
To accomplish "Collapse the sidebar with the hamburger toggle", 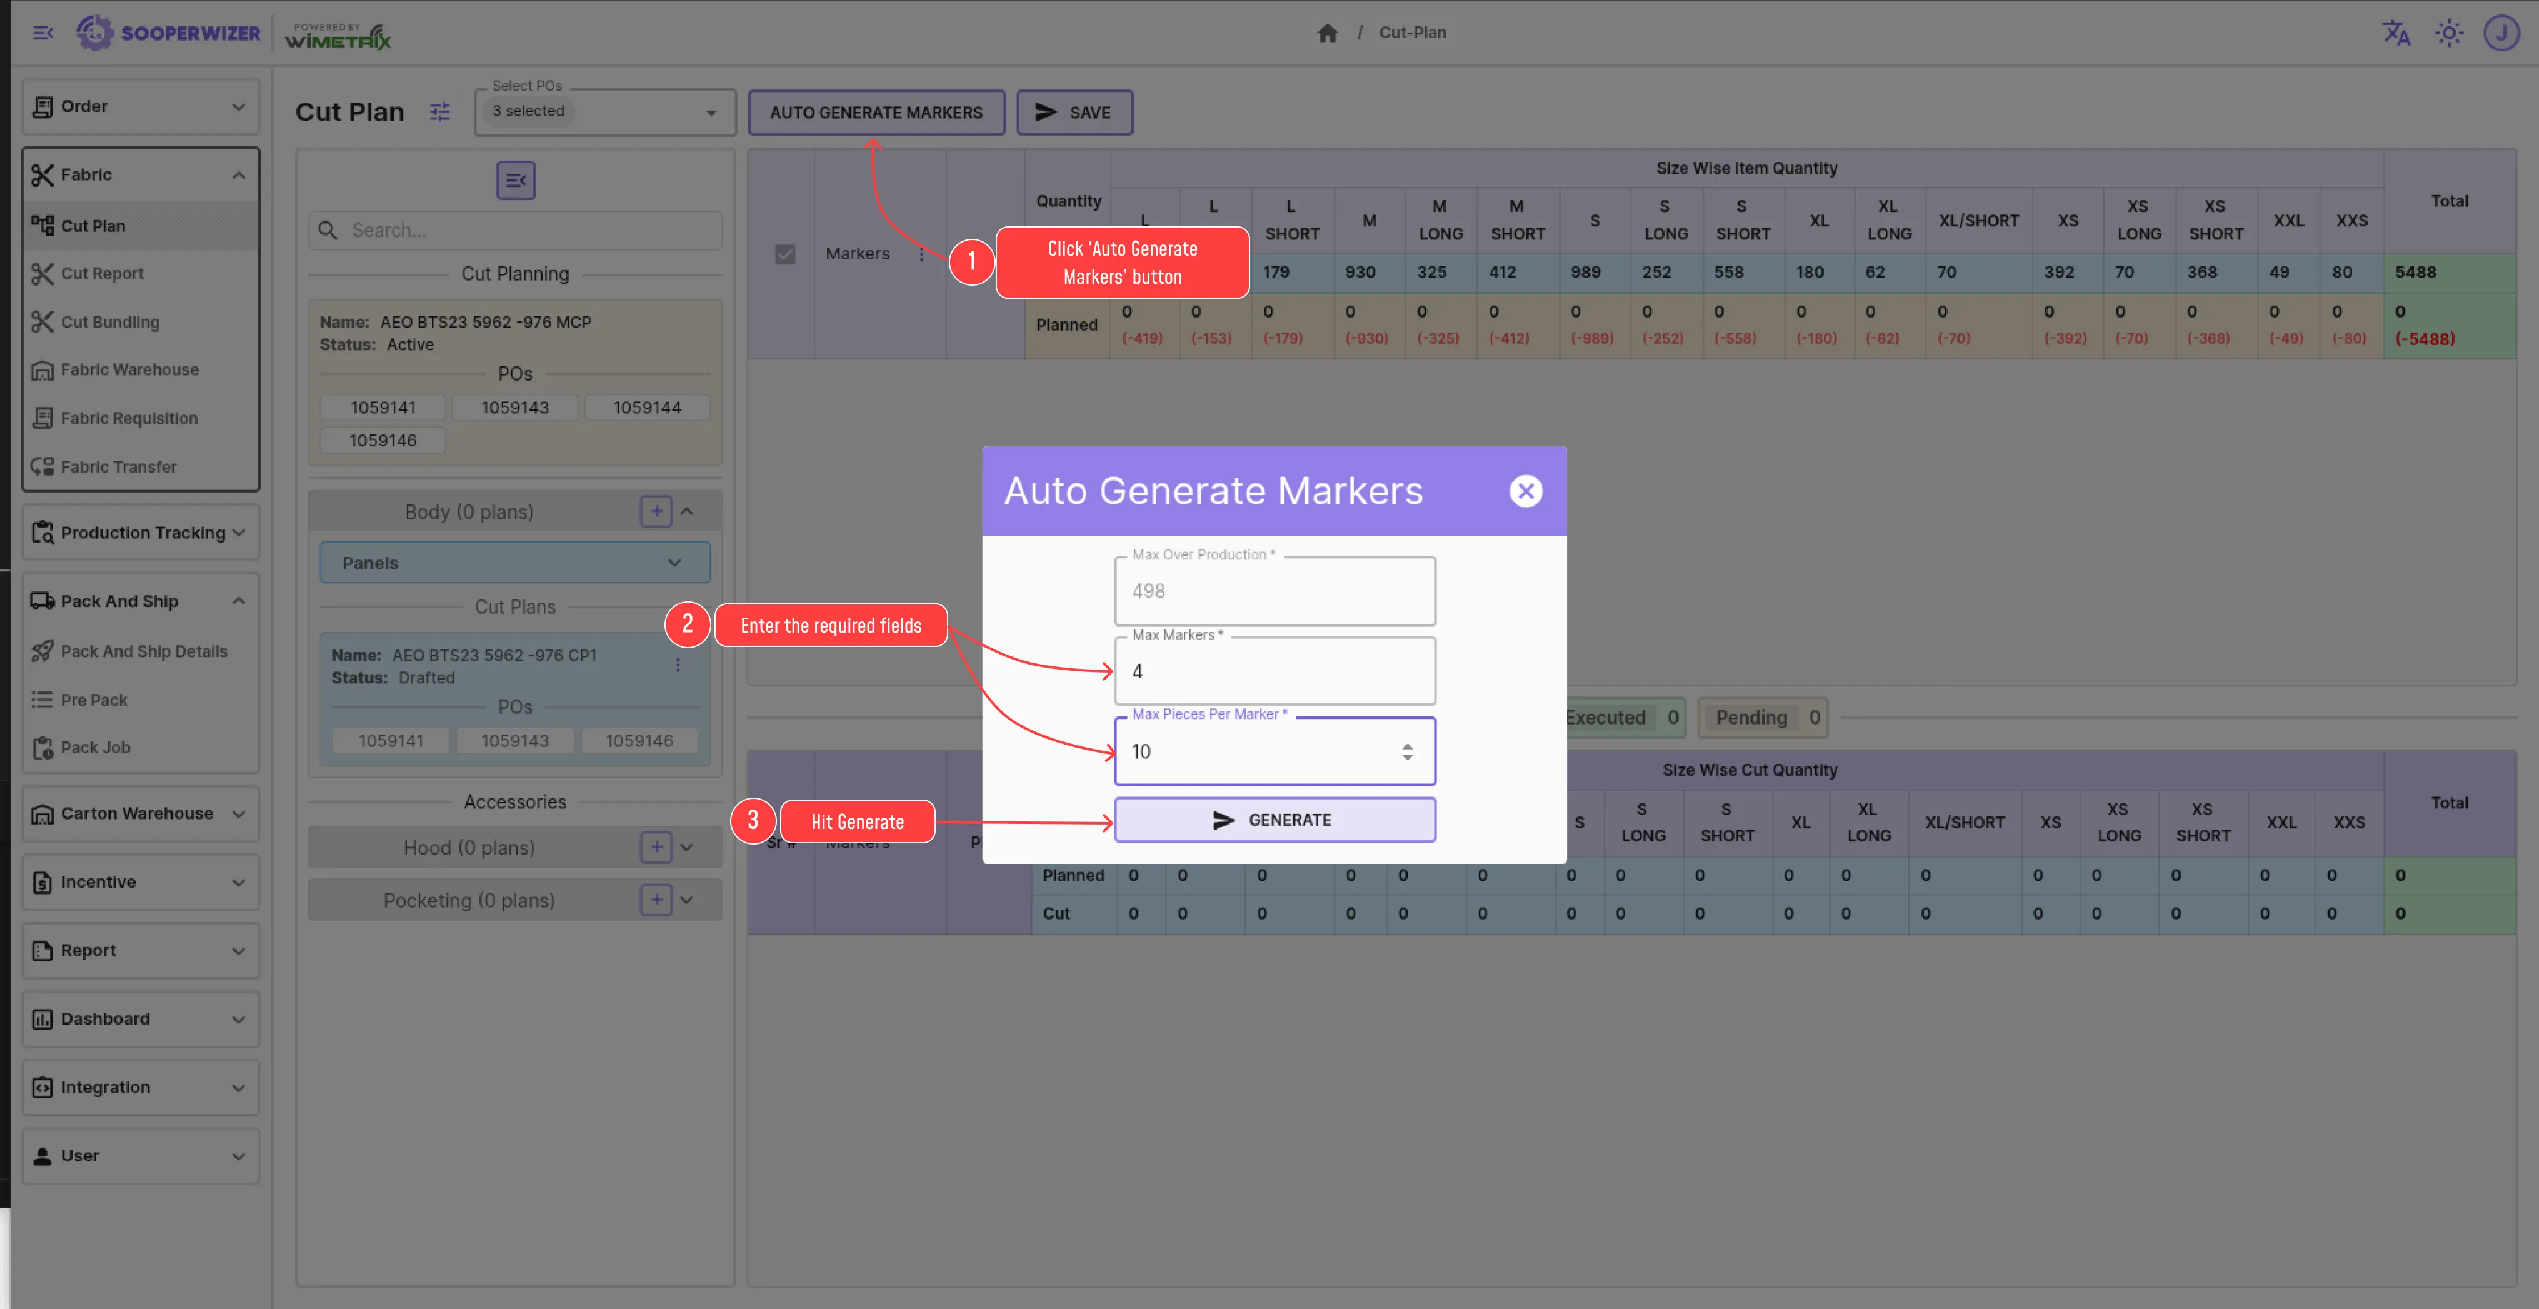I will point(43,33).
